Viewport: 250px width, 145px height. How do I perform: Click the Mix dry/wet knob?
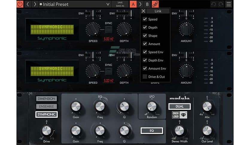coord(207,107)
